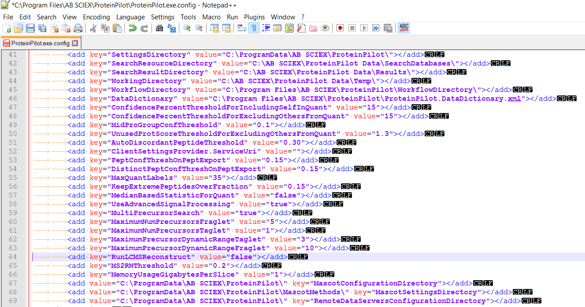Print the current document
Image resolution: width=585 pixels, height=307 pixels.
tap(78, 28)
